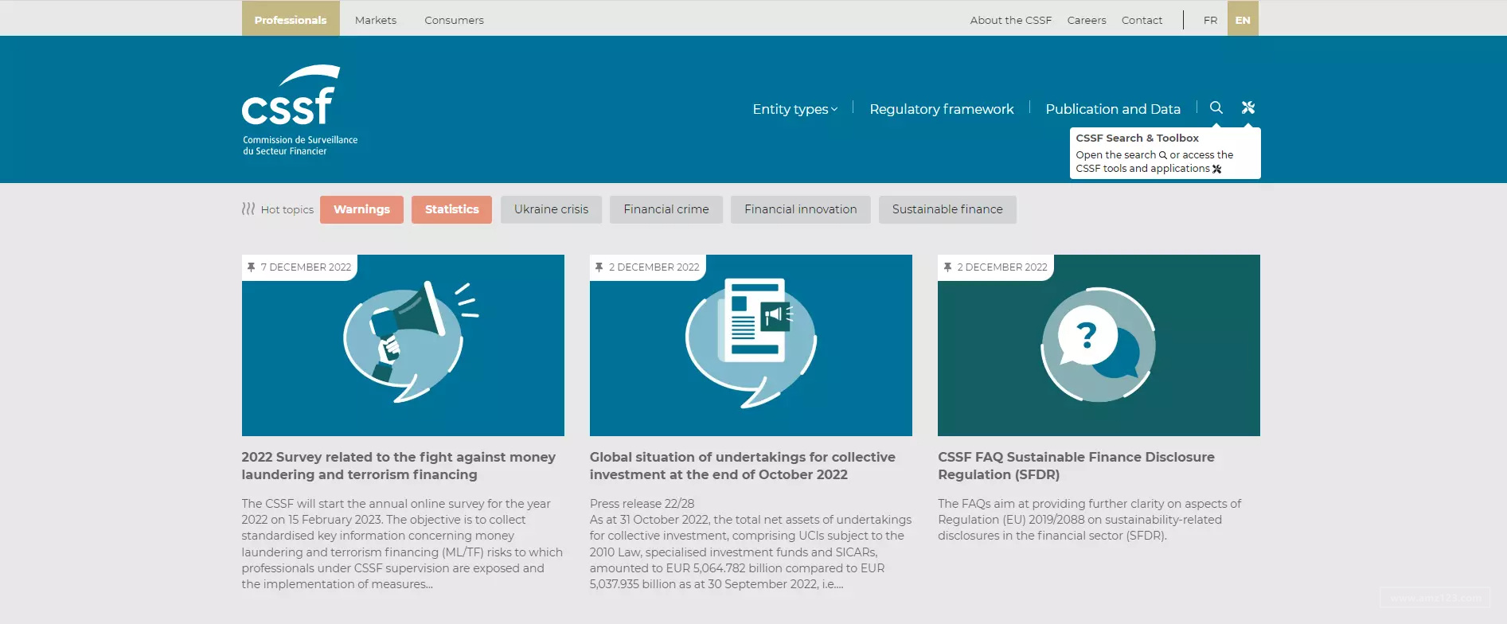This screenshot has height=624, width=1507.
Task: Open the megaphone survey article image
Action: click(403, 345)
